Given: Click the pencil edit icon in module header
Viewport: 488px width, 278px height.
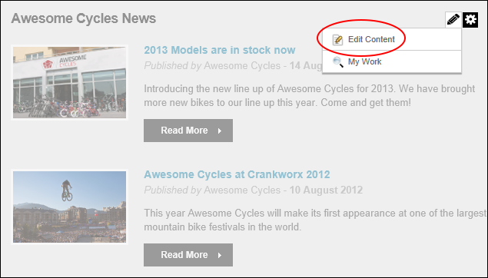Looking at the screenshot, I should pyautogui.click(x=453, y=20).
